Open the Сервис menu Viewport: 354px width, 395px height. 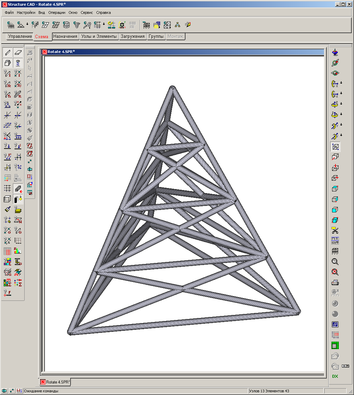[87, 12]
